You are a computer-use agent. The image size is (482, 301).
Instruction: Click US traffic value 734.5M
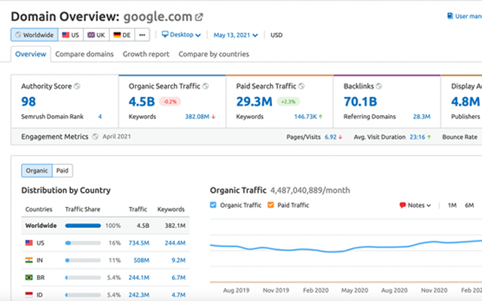coord(139,243)
